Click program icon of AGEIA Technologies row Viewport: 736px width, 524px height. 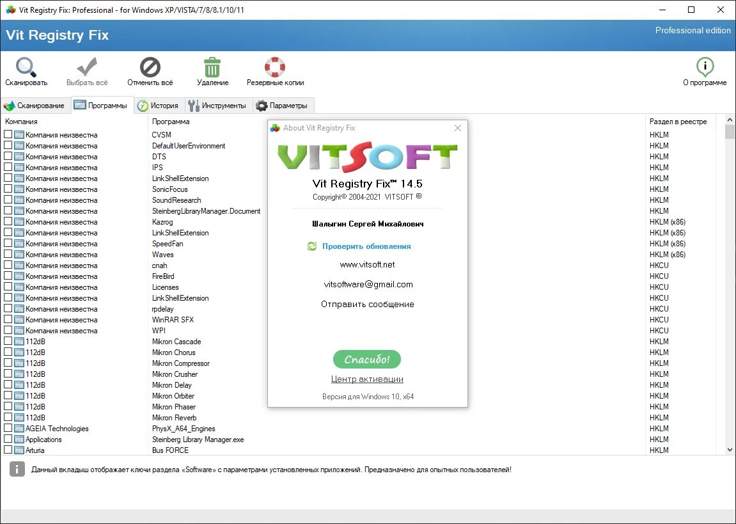point(19,428)
